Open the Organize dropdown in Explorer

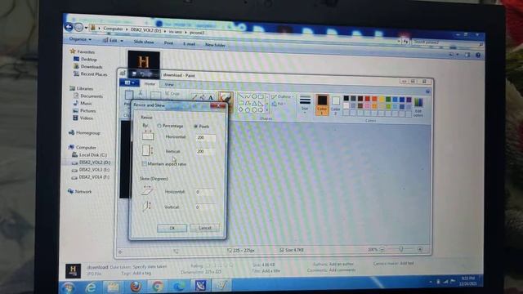coord(80,39)
